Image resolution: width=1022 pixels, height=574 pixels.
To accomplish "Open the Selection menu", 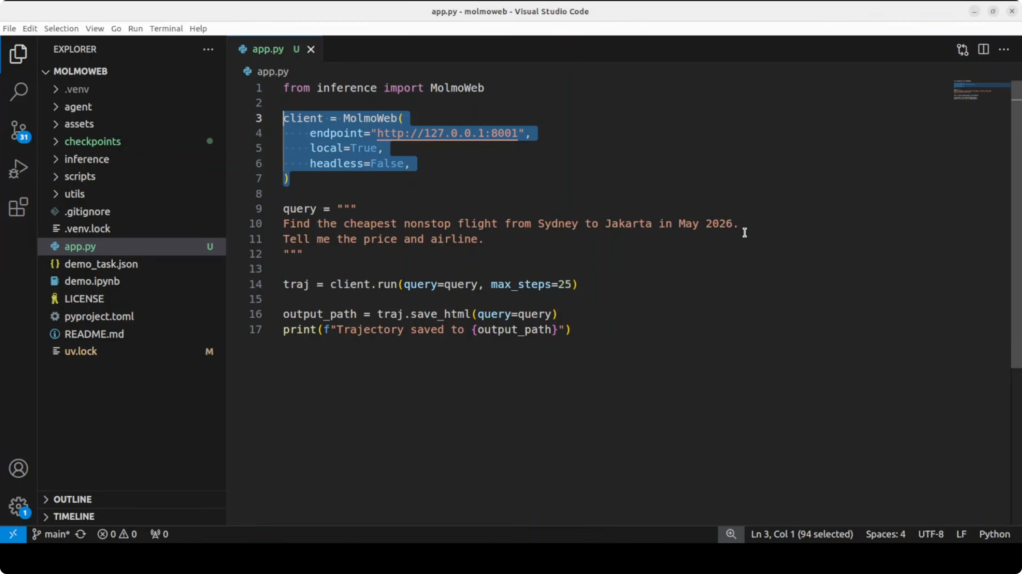I will (61, 29).
